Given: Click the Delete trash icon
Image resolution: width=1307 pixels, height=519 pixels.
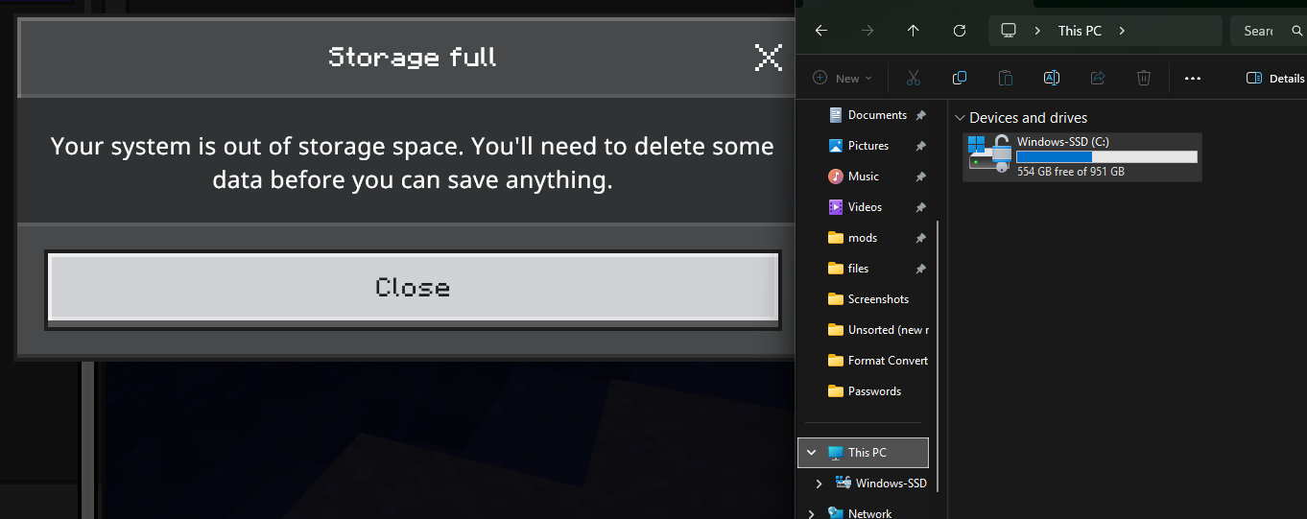Looking at the screenshot, I should 1144,78.
